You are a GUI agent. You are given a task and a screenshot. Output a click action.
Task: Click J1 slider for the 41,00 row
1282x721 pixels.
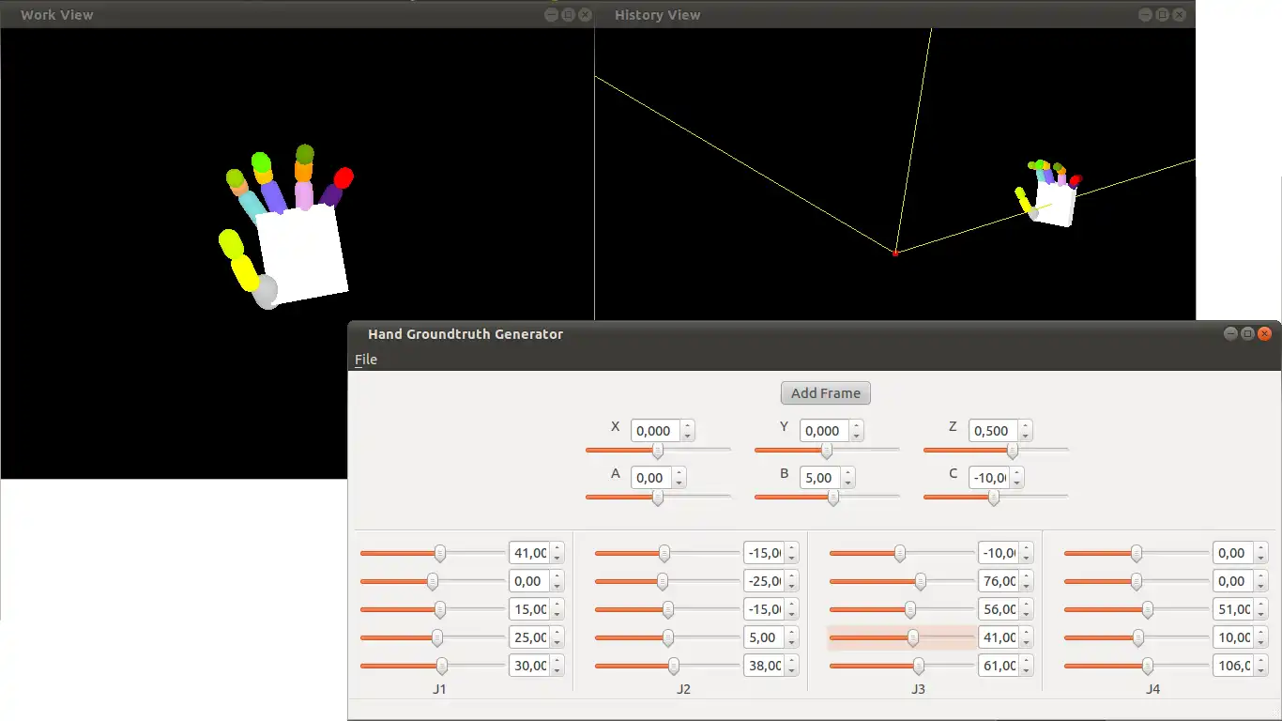pyautogui.click(x=433, y=553)
